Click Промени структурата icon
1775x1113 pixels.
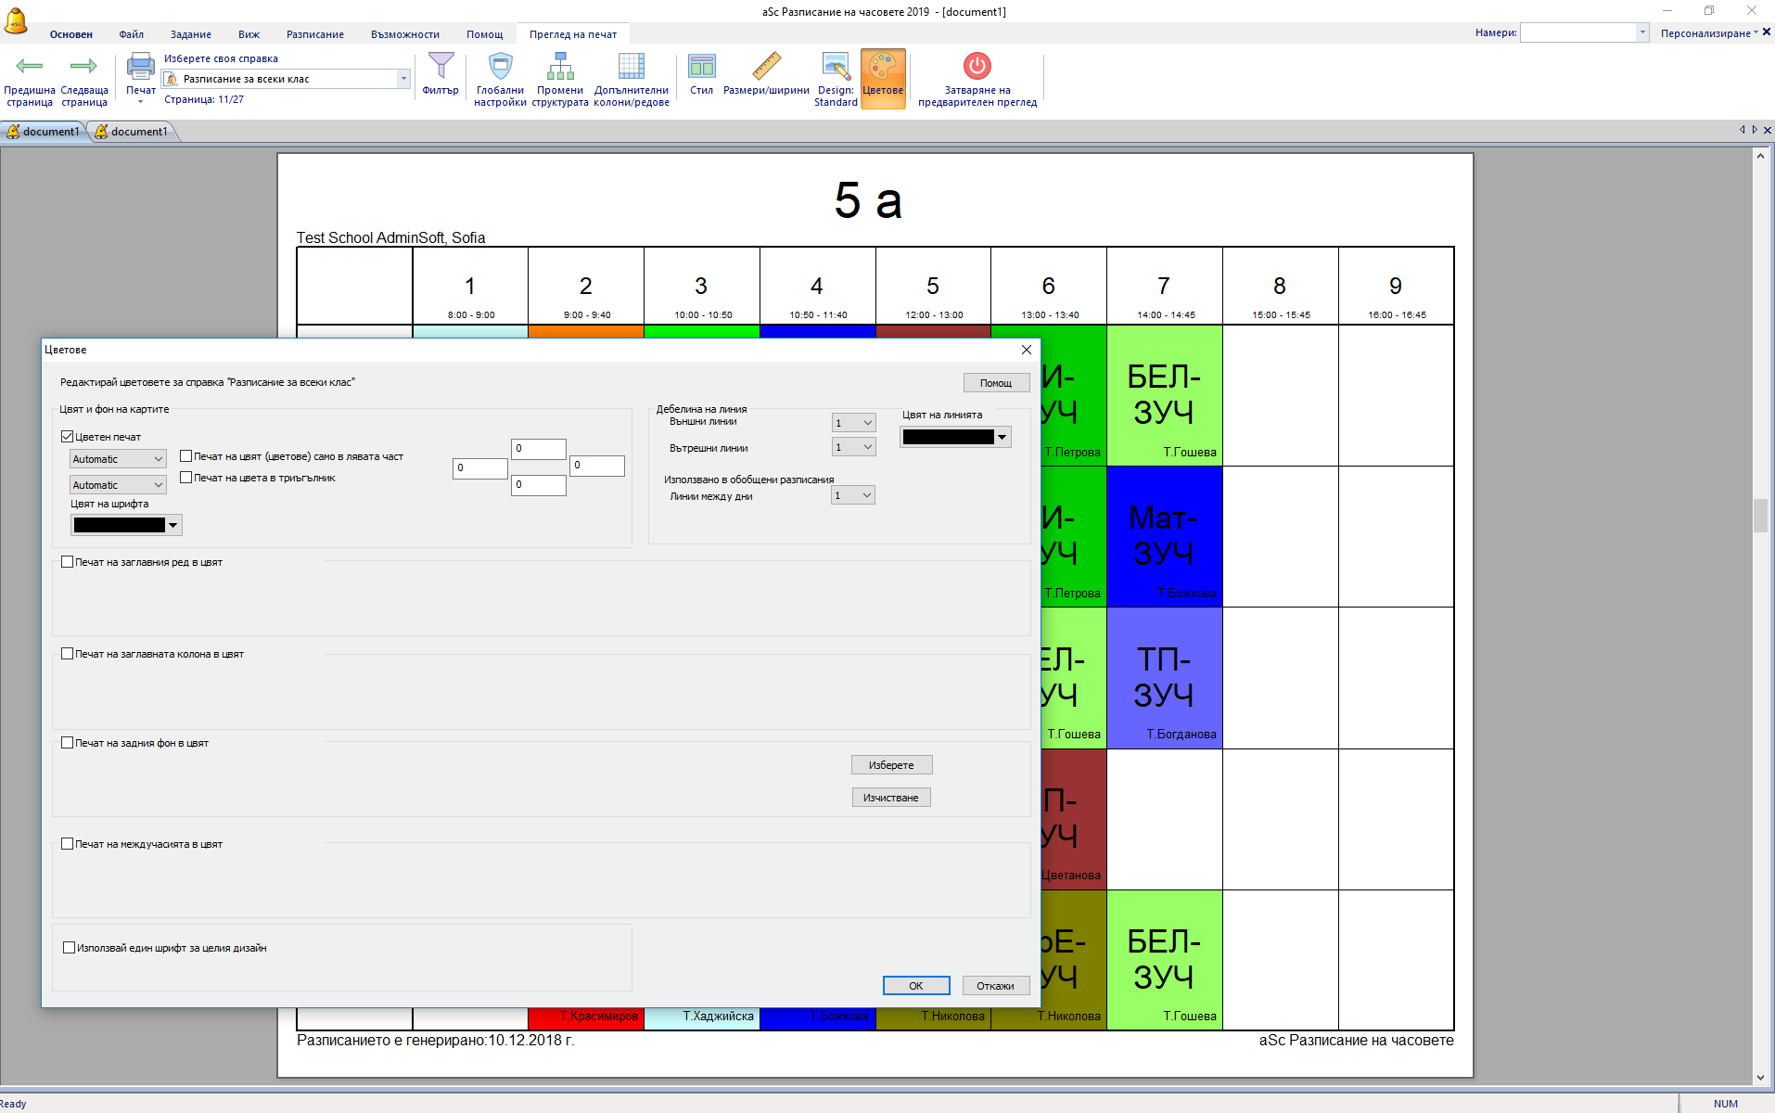560,67
